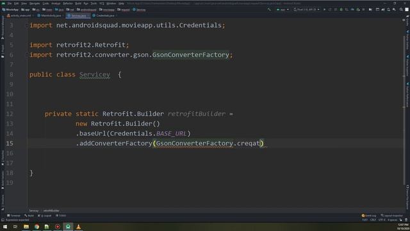
Task: Open the Navigate menu
Action: click(35, 4)
